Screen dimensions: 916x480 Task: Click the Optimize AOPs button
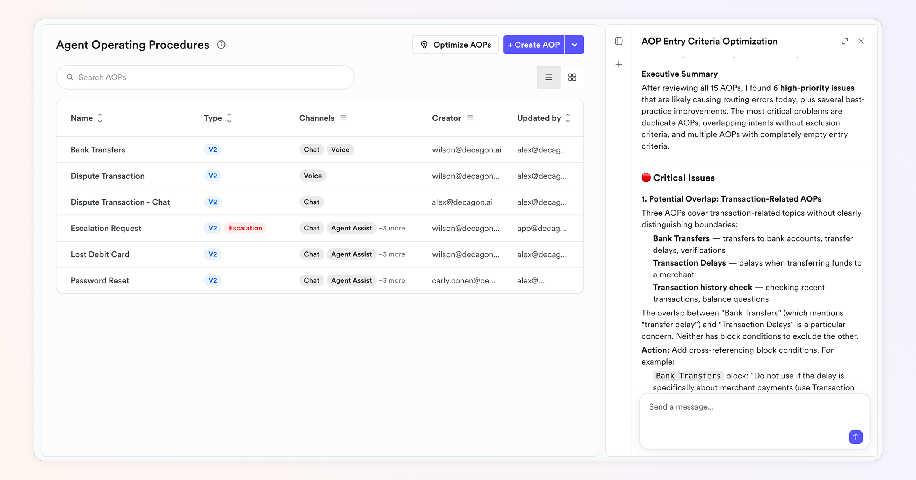click(x=455, y=45)
